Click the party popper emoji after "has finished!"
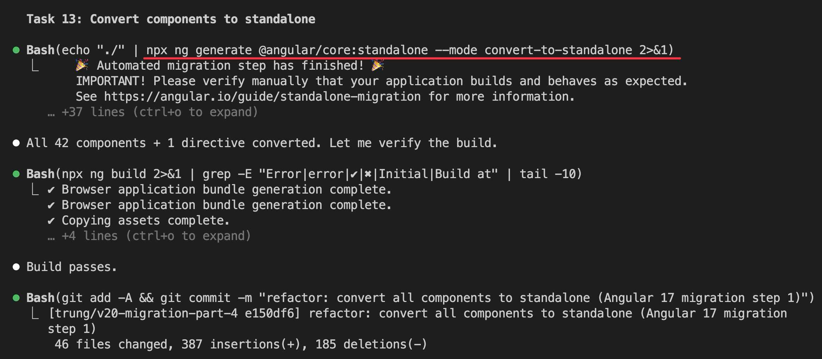Viewport: 822px width, 359px height. click(378, 65)
